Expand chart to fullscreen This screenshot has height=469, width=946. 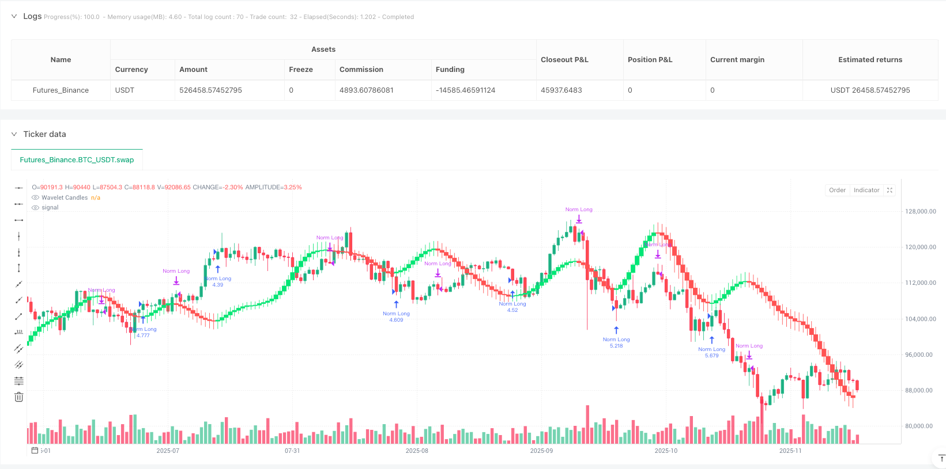tap(890, 190)
